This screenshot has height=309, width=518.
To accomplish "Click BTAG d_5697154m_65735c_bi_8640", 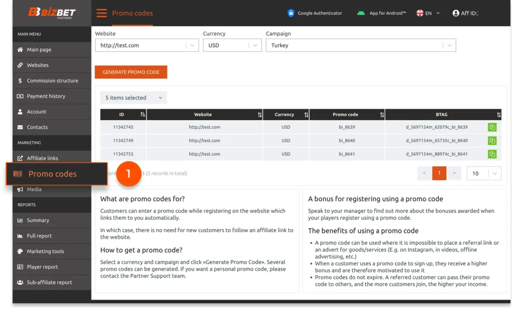I will pos(437,140).
